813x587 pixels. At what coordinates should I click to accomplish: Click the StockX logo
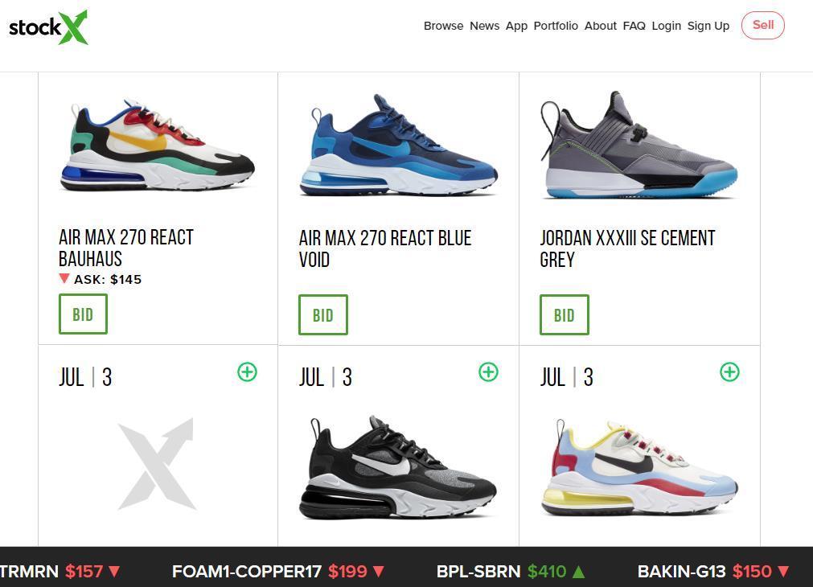click(x=48, y=27)
